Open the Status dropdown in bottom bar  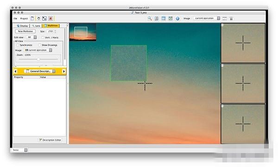coord(19,150)
